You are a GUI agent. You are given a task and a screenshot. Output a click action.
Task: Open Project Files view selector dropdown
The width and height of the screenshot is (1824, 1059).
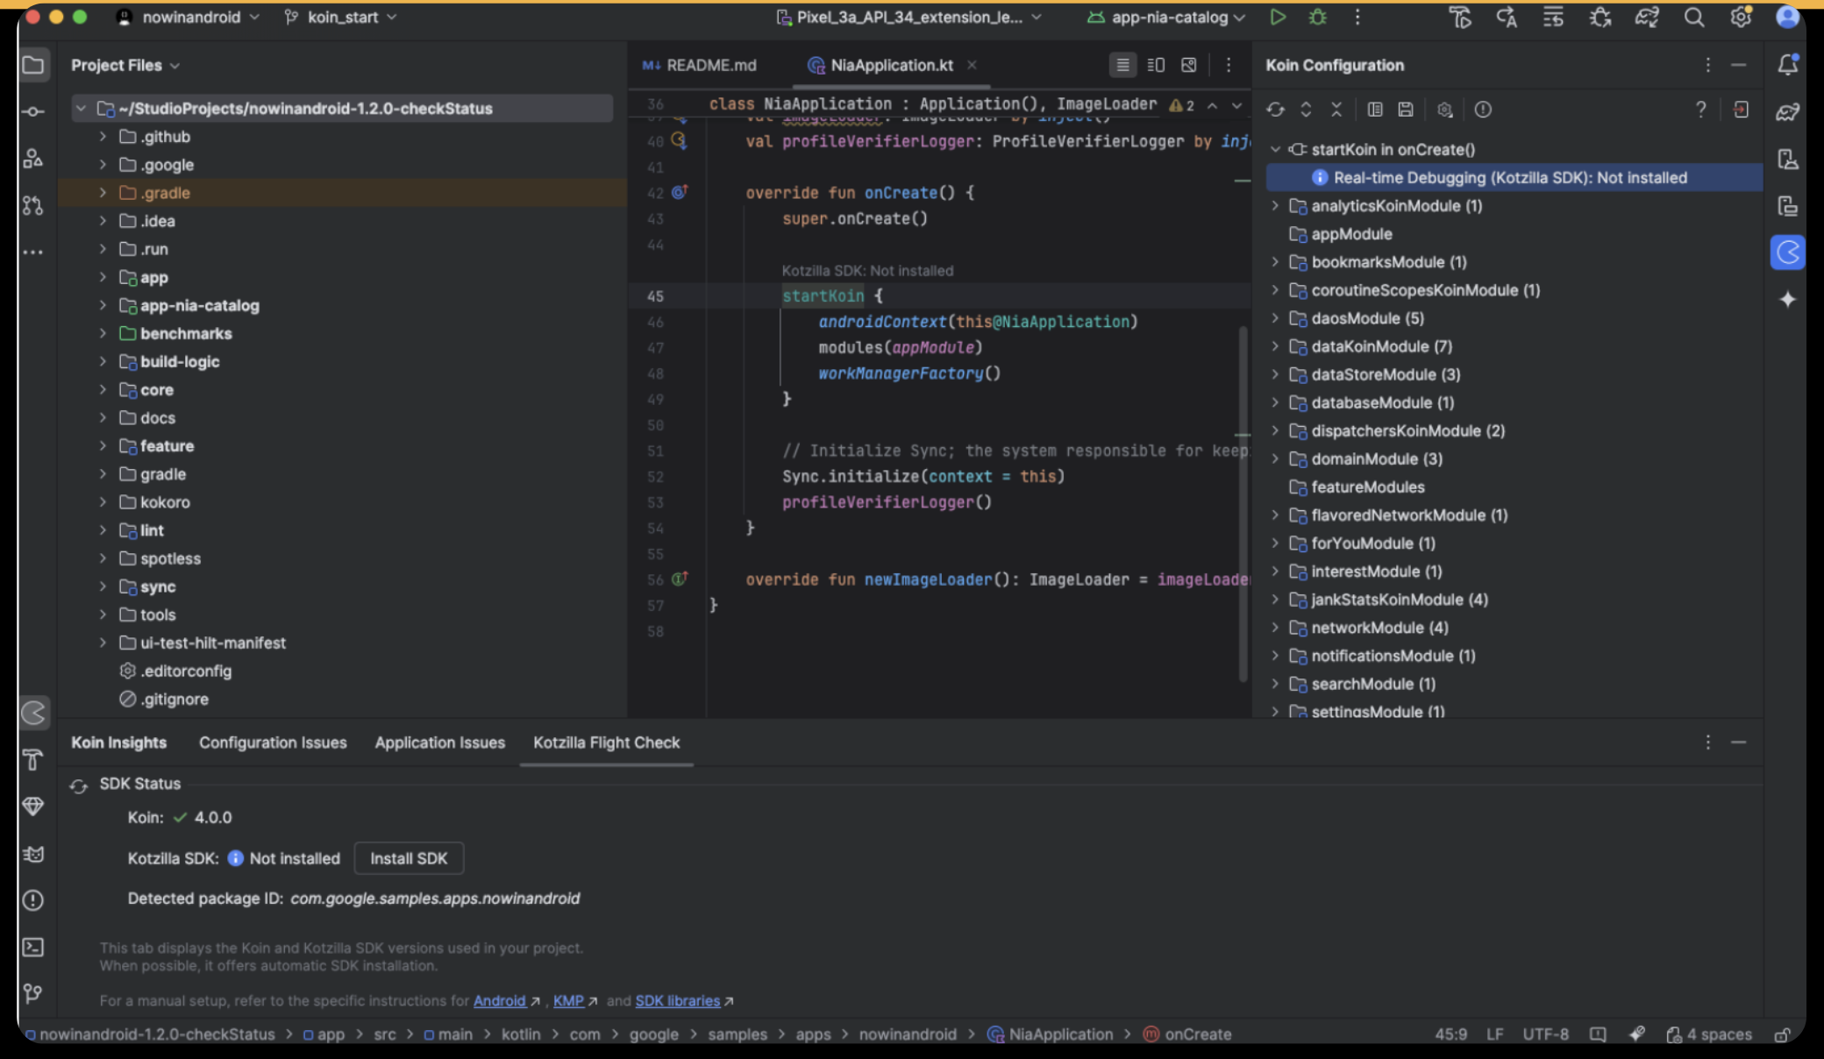[125, 66]
